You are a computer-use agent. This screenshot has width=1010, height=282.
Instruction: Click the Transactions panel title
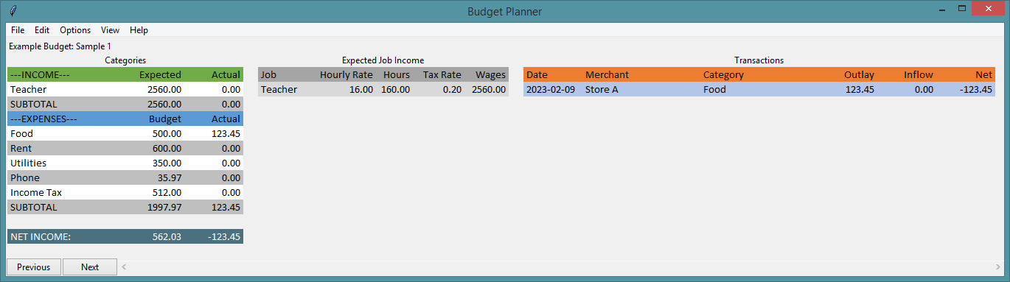(x=759, y=60)
